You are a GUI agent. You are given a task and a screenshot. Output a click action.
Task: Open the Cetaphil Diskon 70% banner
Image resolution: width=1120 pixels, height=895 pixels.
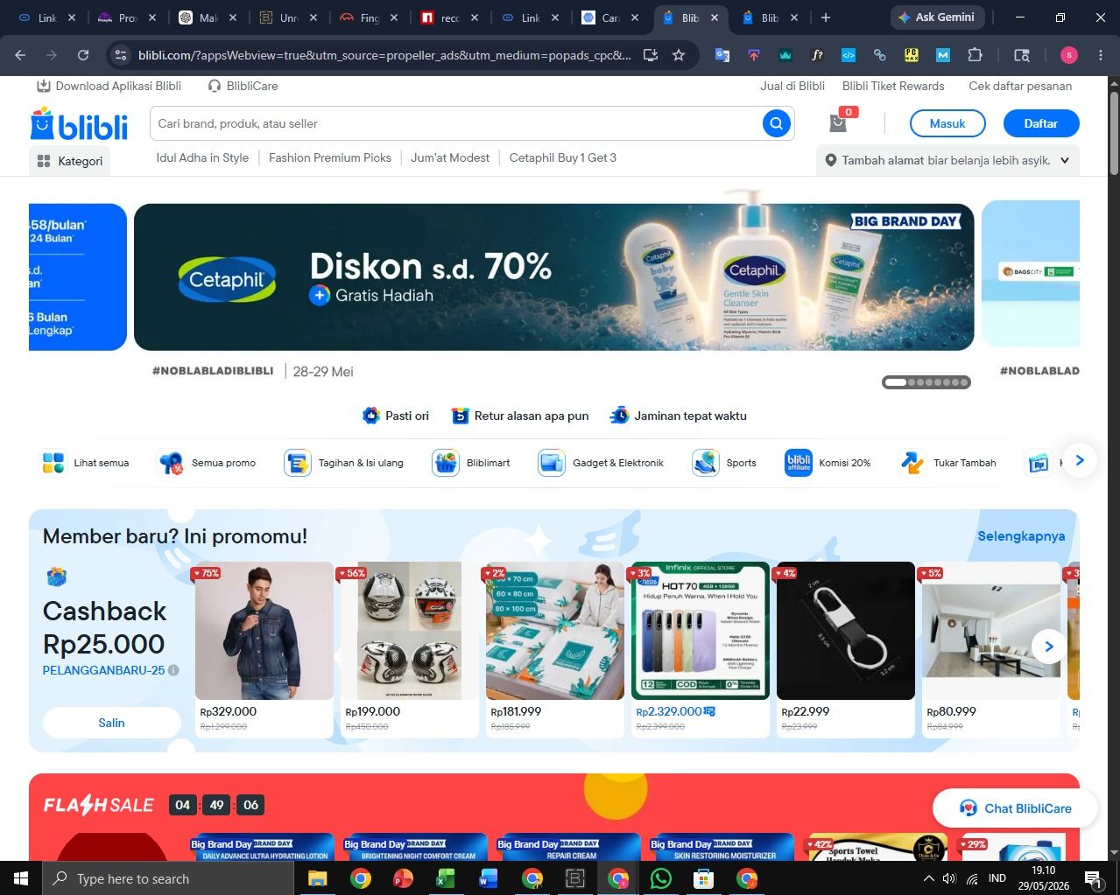553,277
